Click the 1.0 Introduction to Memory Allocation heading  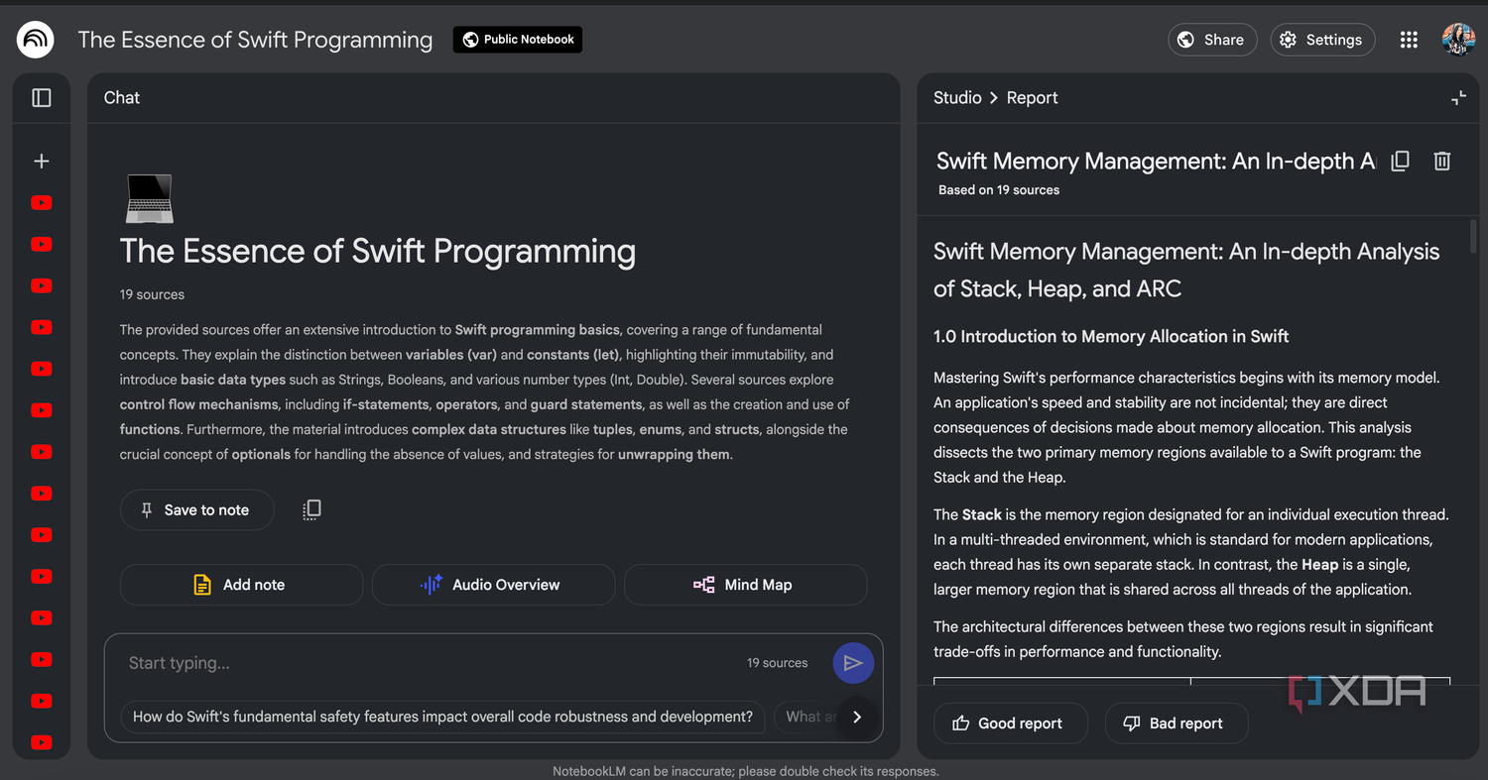pos(1111,336)
